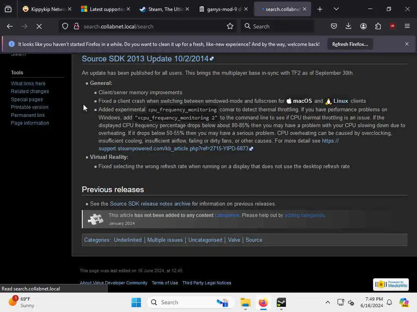The width and height of the screenshot is (417, 312).
Task: Open tracking protection shield icon
Action: click(65, 26)
